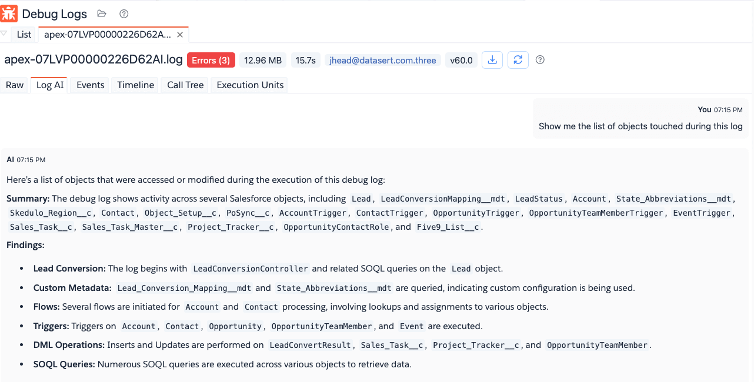Screen dimensions: 754x382
Task: Download the log file
Action: (x=492, y=60)
